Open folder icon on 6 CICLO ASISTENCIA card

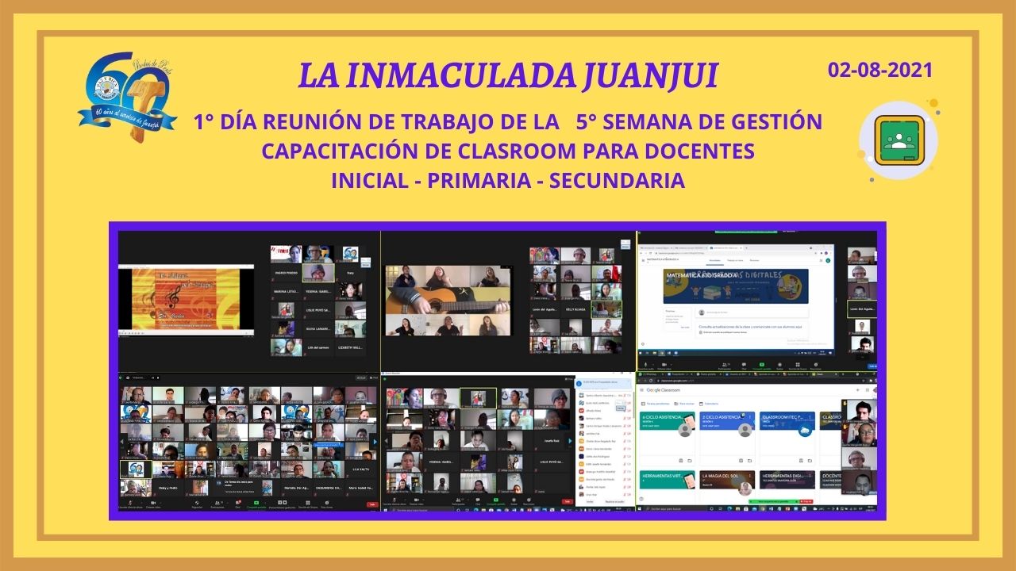[x=690, y=461]
